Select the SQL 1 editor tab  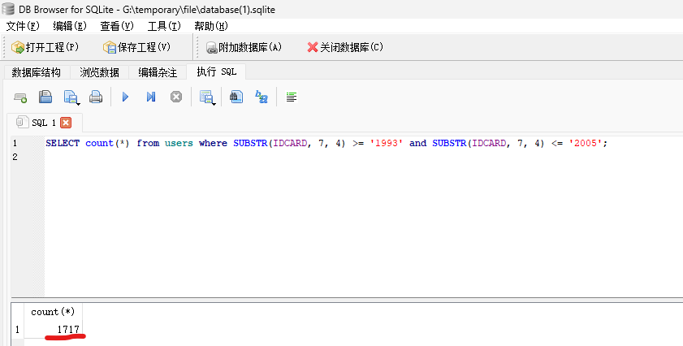[x=44, y=123]
